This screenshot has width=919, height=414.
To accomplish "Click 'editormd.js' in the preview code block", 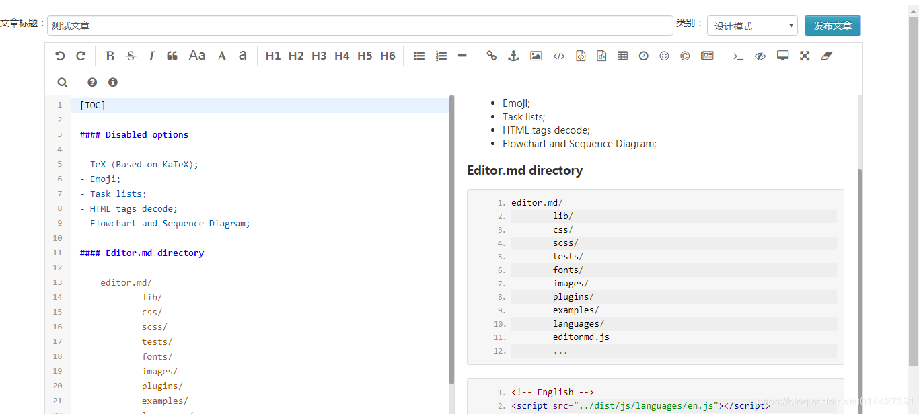I will 581,337.
